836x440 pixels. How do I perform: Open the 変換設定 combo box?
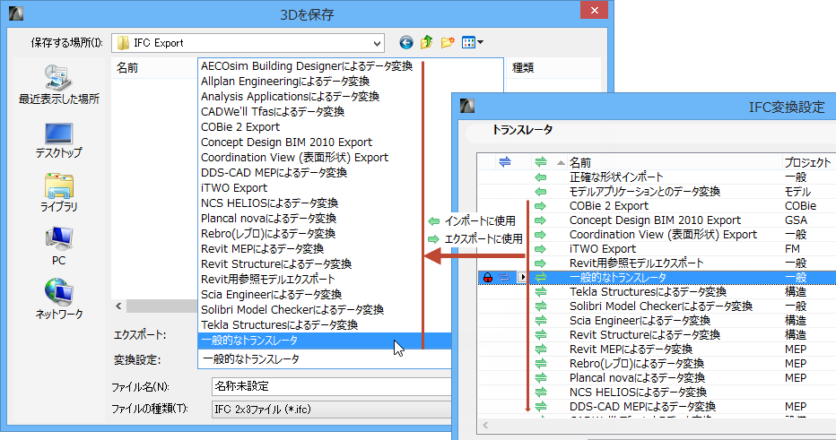pos(324,359)
